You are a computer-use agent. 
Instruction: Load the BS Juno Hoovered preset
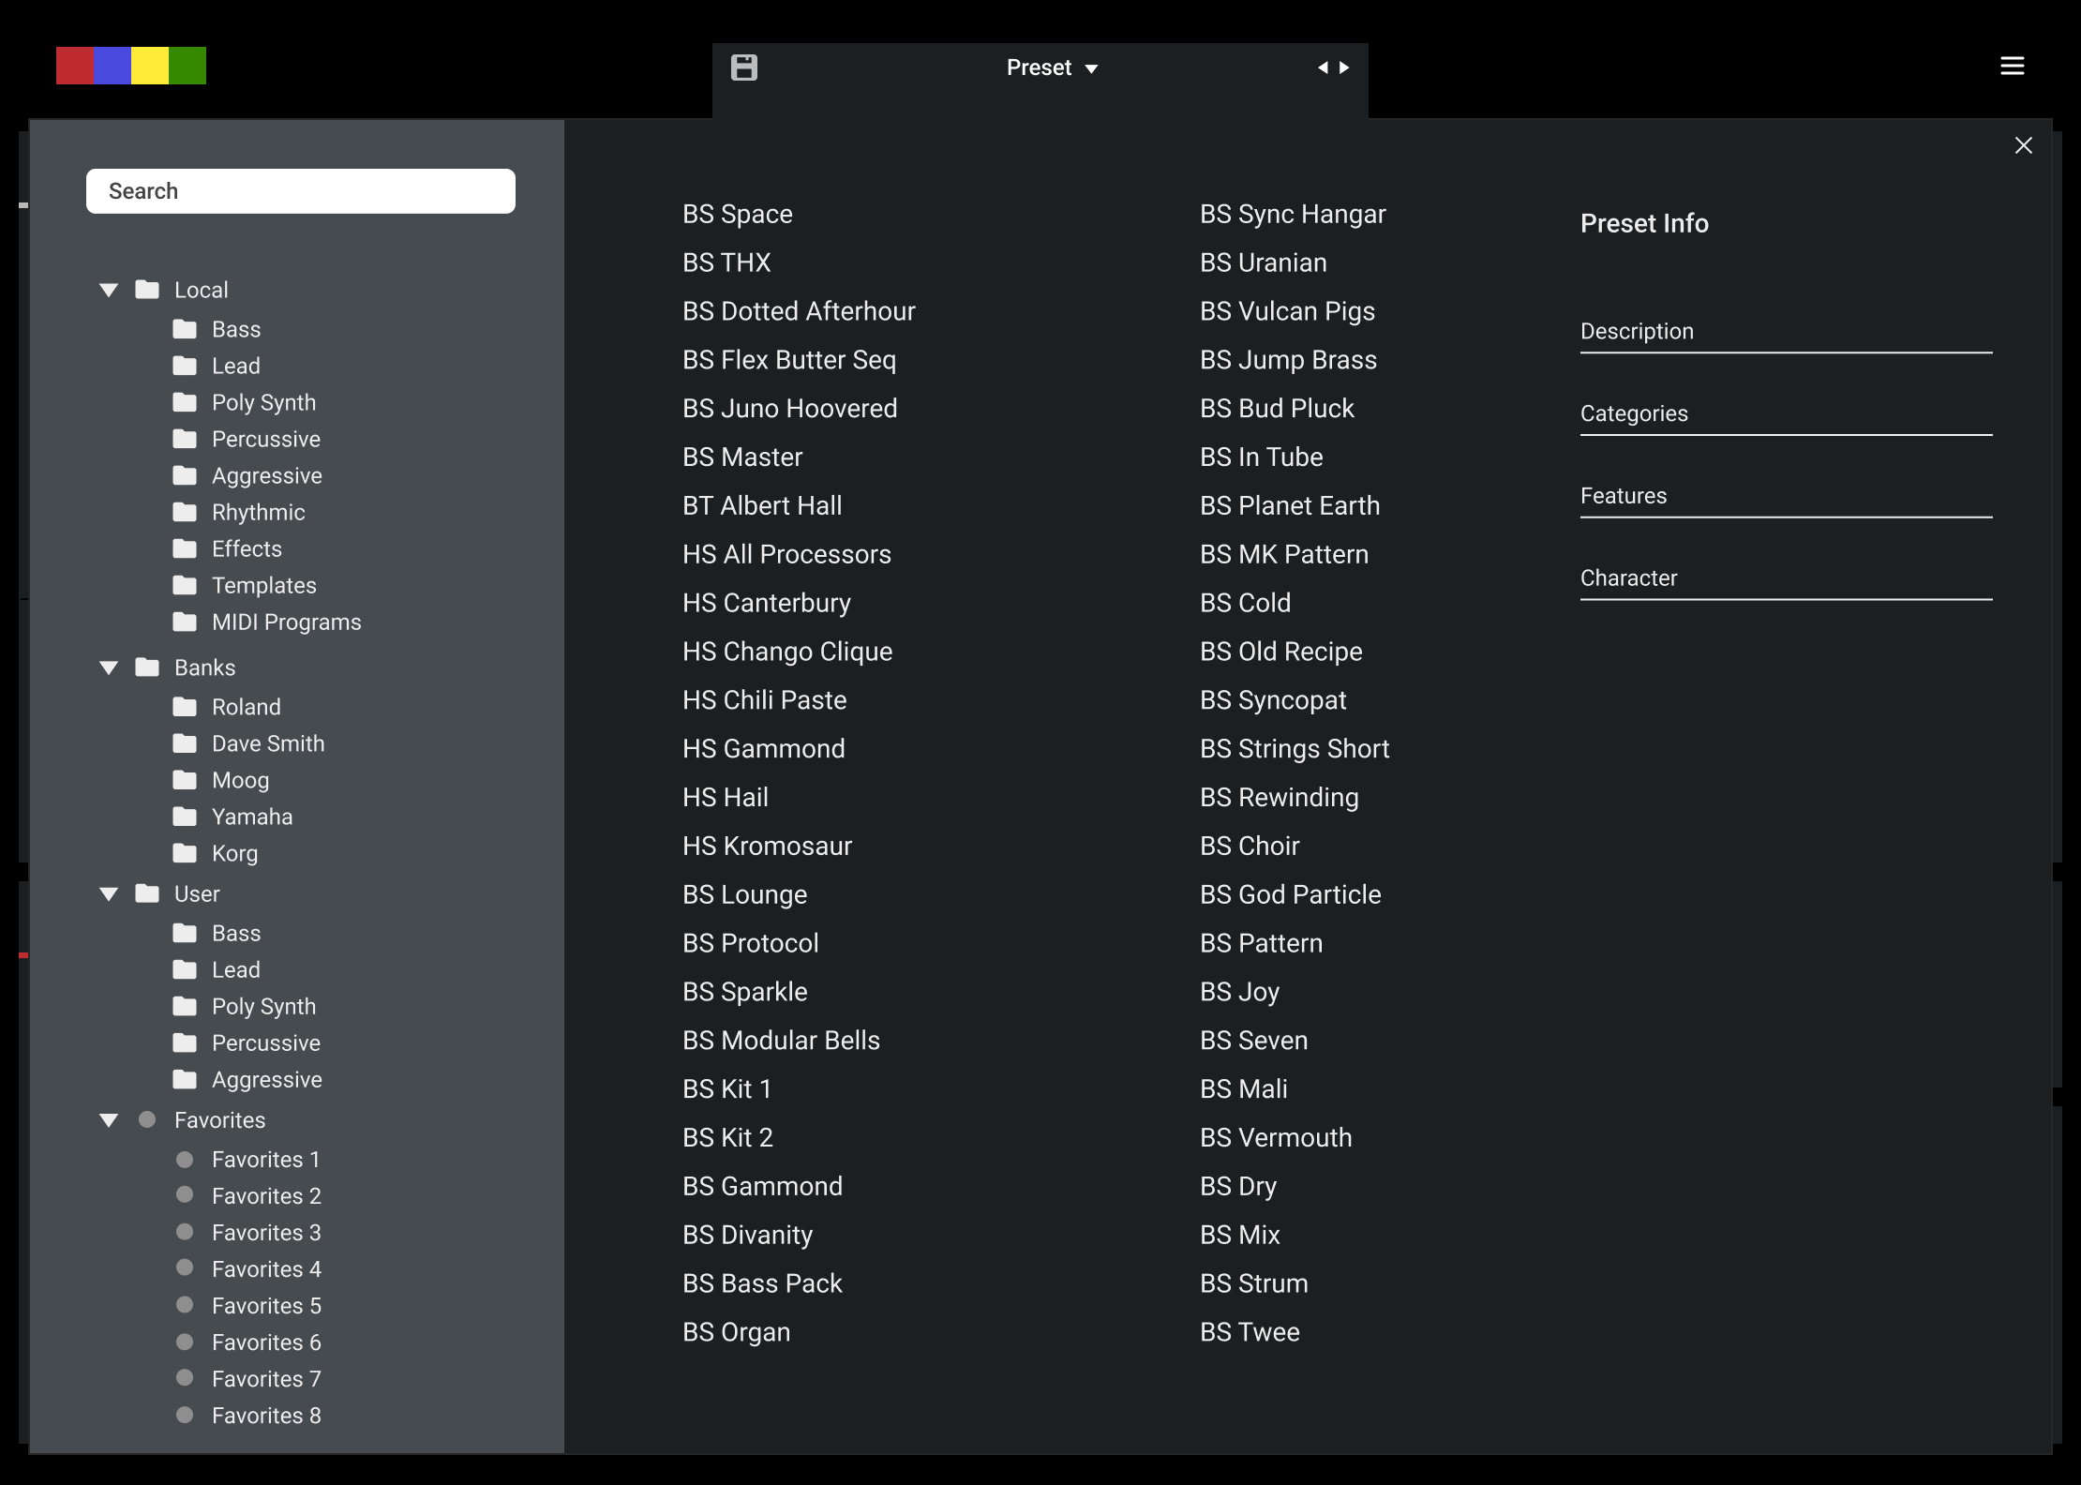click(x=789, y=409)
